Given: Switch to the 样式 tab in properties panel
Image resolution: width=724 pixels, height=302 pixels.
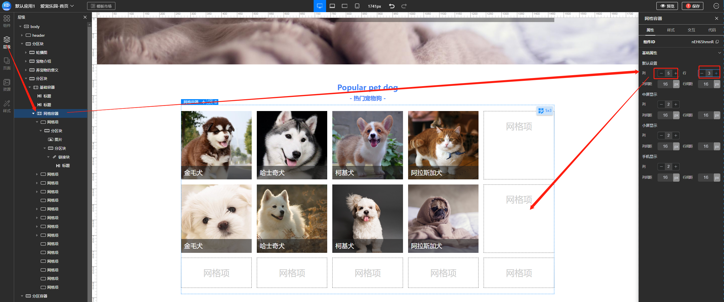Looking at the screenshot, I should point(671,30).
